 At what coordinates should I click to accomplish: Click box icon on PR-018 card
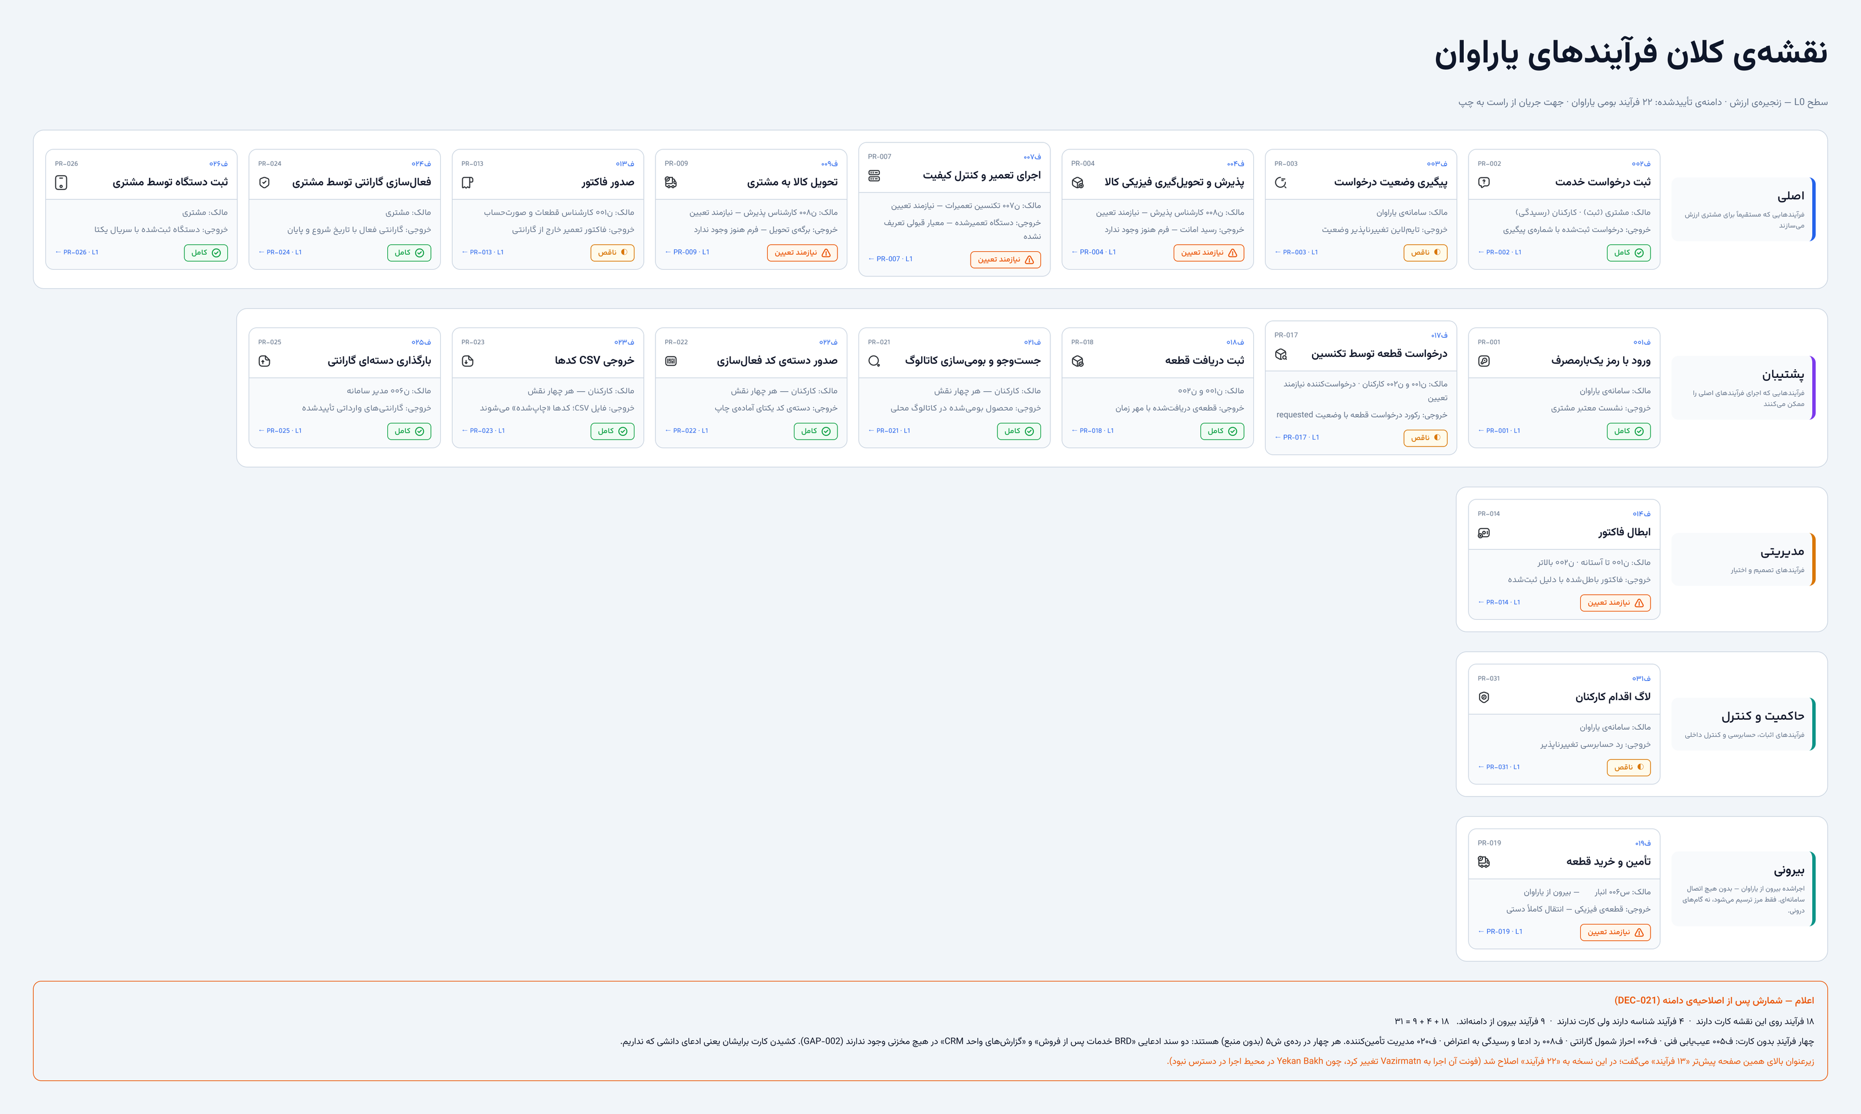coord(1078,361)
